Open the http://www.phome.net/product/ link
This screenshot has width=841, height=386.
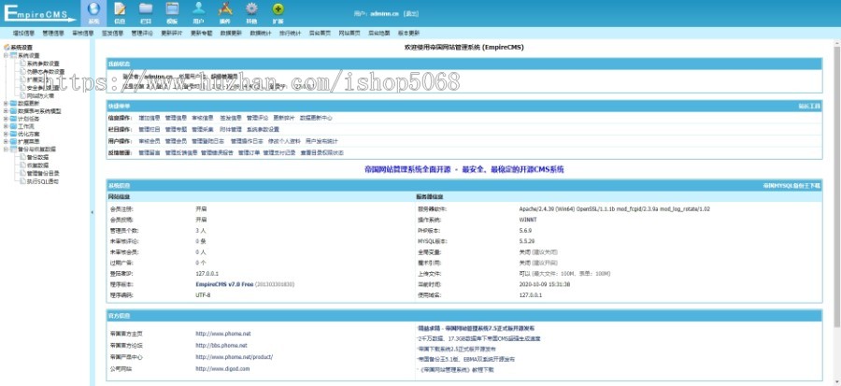235,357
